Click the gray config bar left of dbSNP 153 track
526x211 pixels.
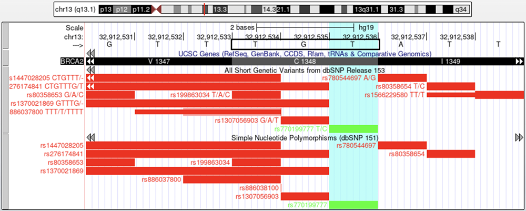(5, 100)
